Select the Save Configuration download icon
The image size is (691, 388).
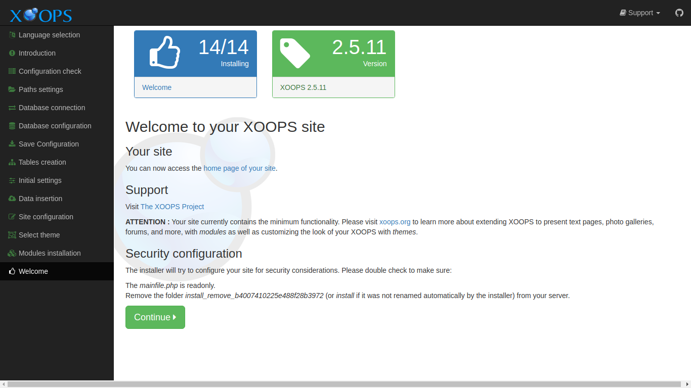pyautogui.click(x=11, y=144)
